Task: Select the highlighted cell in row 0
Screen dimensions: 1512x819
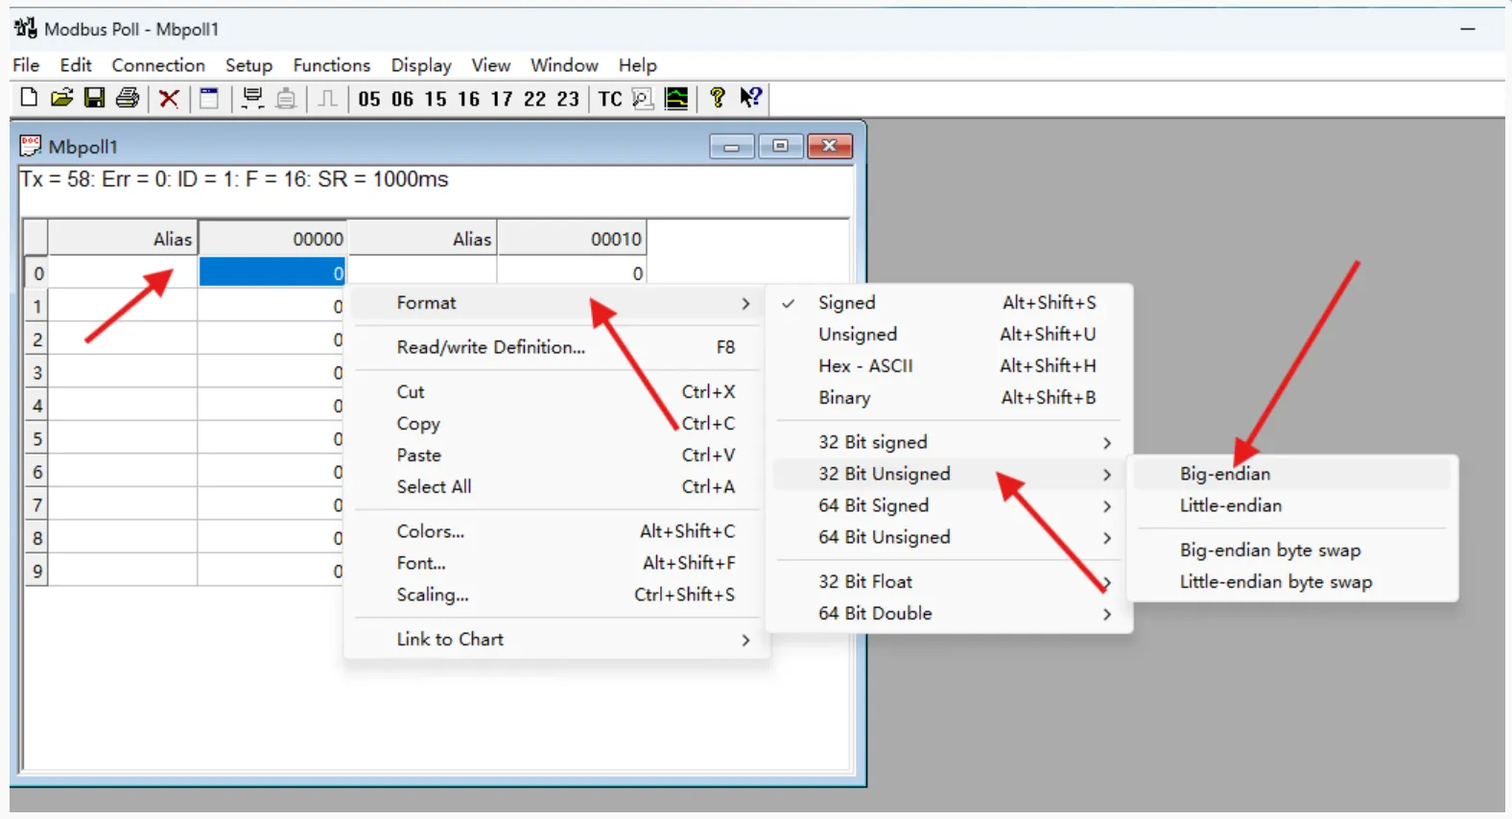Action: 272,272
